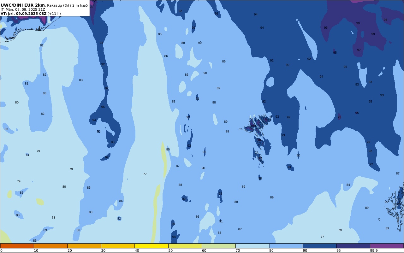Click the "100" humidity value on the map
Image resolution: width=404 pixels, height=253 pixels.
(x=253, y=126)
